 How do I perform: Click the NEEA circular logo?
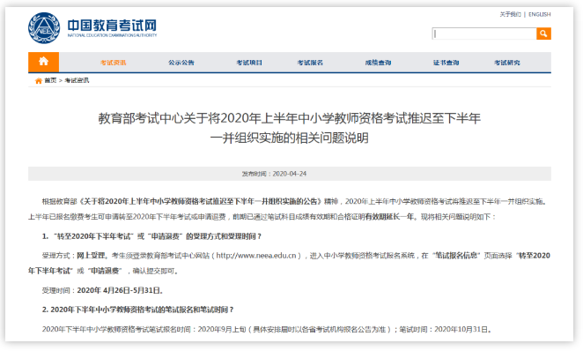(44, 27)
